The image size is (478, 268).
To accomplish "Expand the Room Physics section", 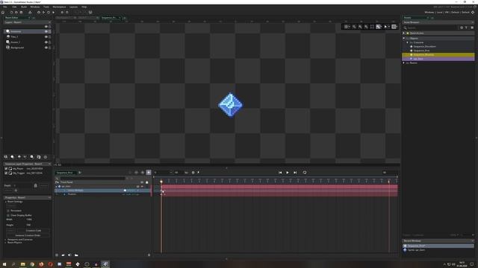I will (x=5, y=243).
